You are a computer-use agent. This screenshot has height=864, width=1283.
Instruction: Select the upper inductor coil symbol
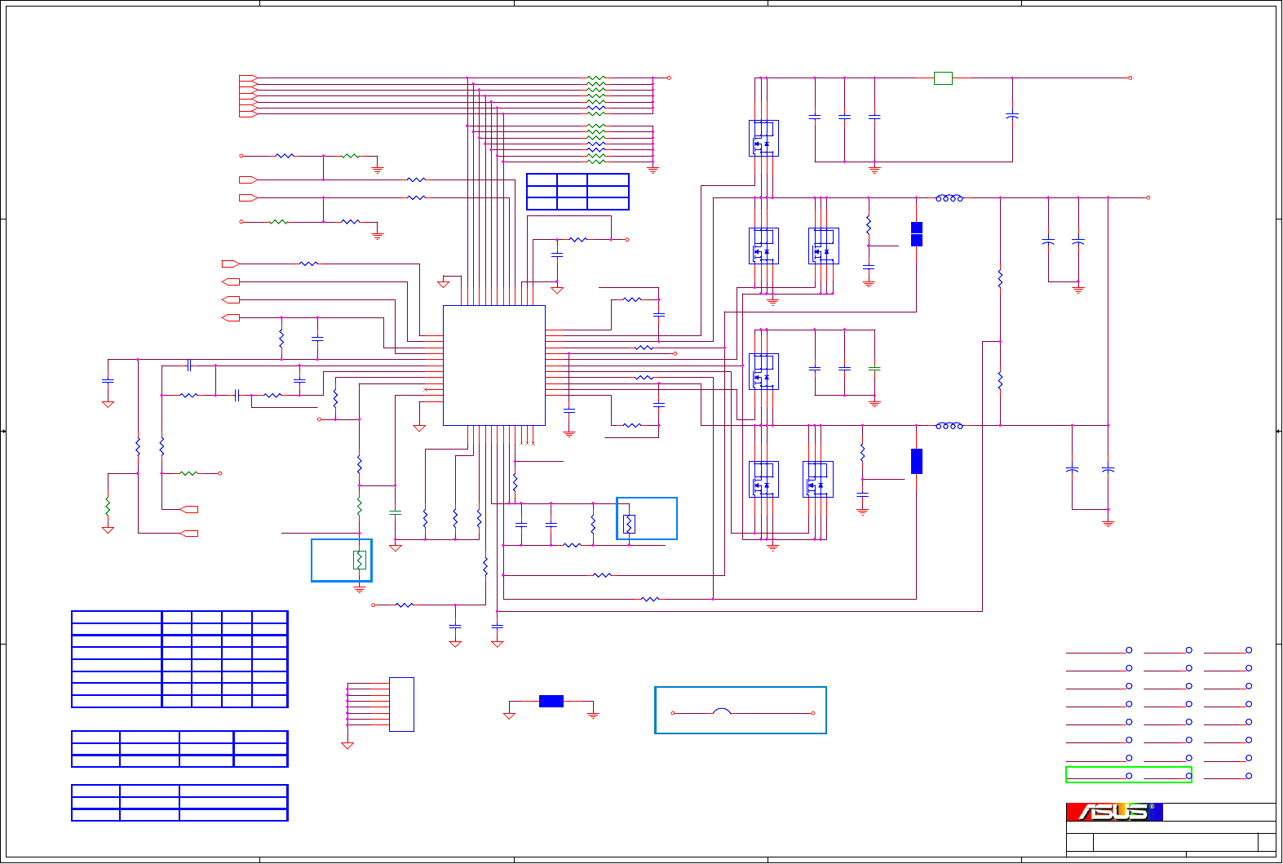949,198
